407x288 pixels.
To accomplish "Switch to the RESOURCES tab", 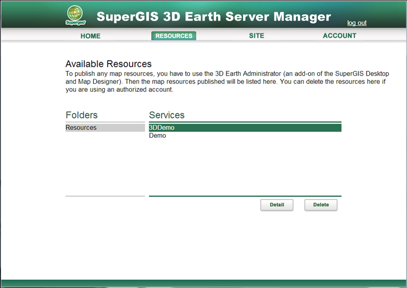I will pyautogui.click(x=174, y=36).
